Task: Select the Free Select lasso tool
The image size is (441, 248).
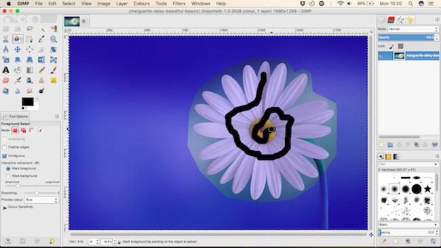Action: 30,29
